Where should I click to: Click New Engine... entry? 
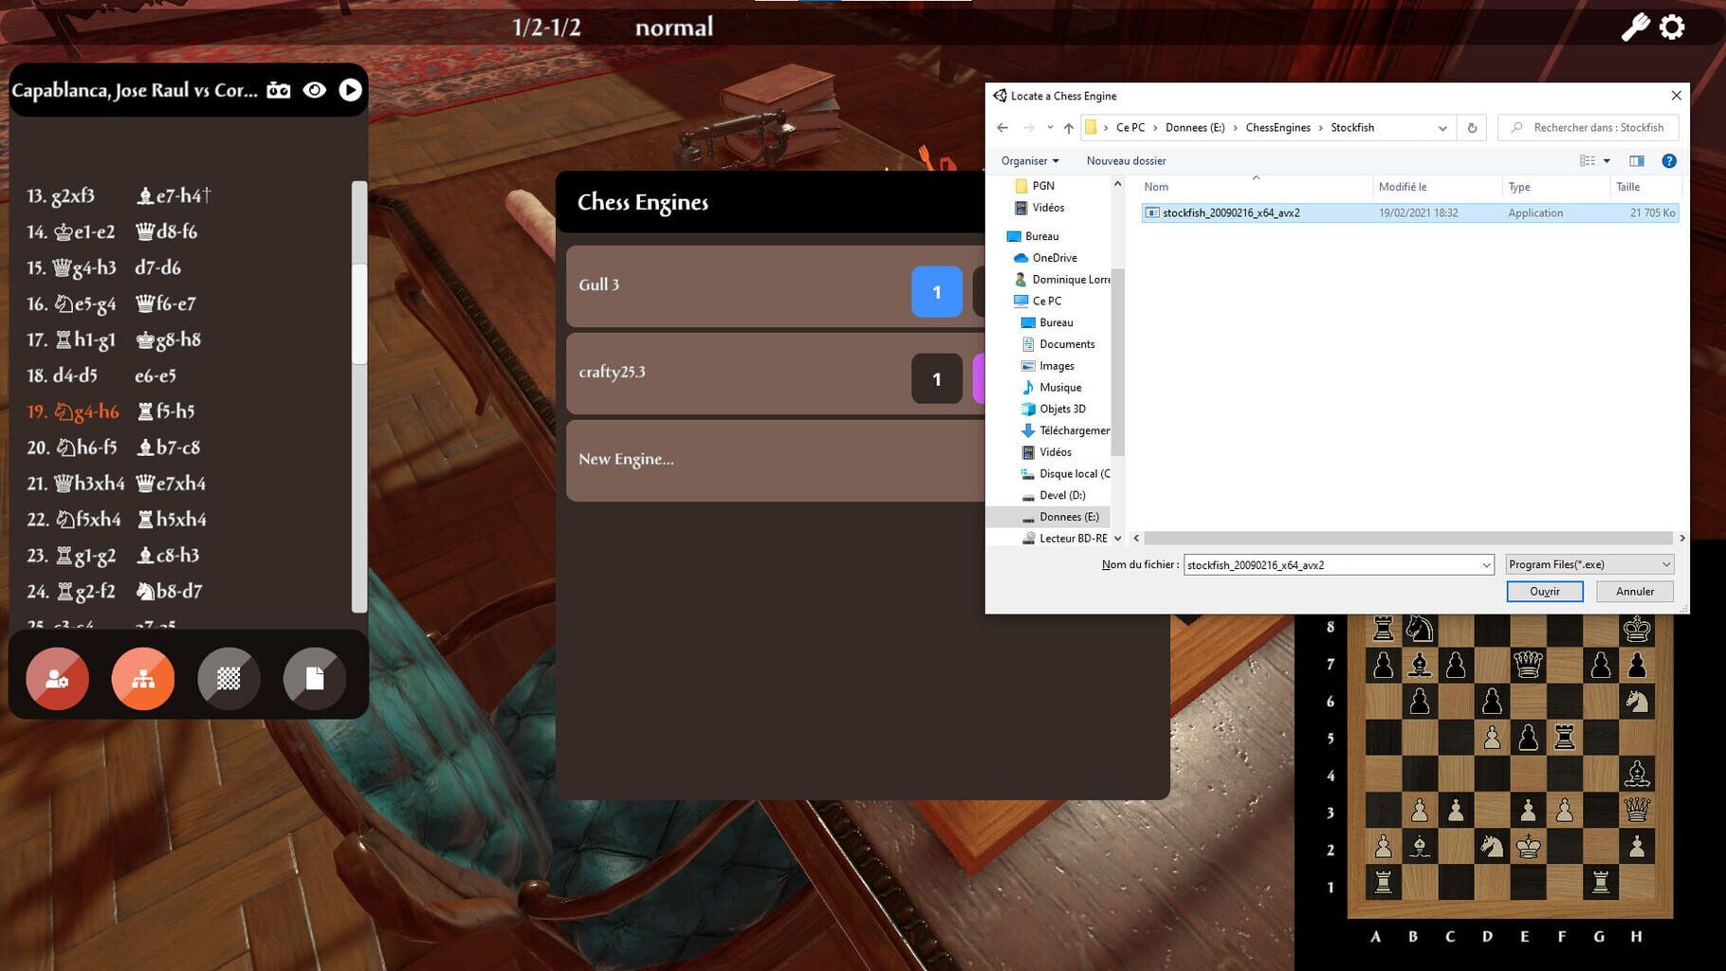(775, 461)
